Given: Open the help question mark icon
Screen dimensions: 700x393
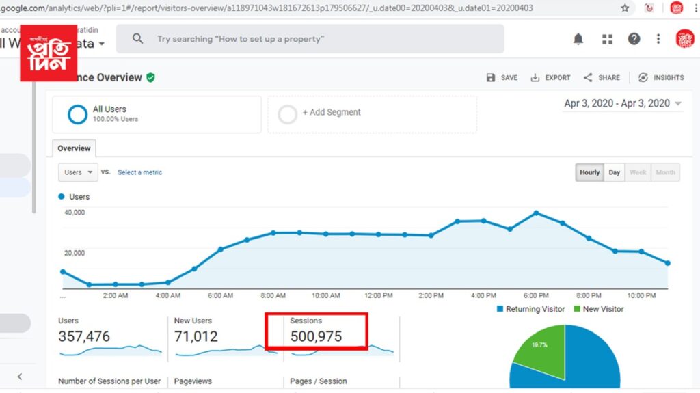Looking at the screenshot, I should (x=634, y=40).
